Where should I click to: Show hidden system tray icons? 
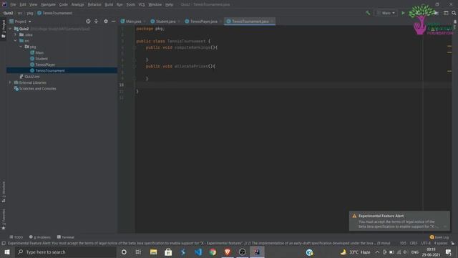pos(377,252)
